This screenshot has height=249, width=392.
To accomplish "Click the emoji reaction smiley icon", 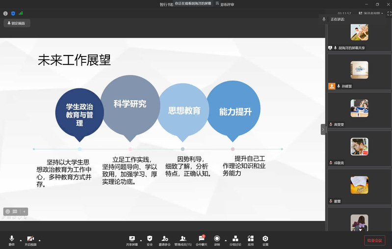I will point(8,212).
